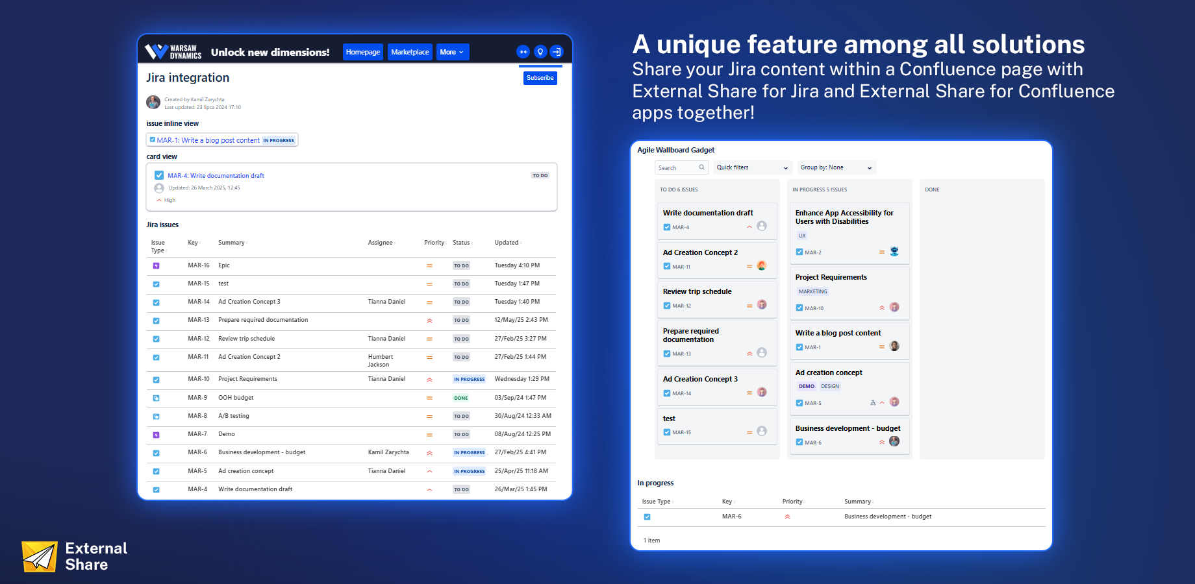Click the '1 item' count text

[651, 541]
